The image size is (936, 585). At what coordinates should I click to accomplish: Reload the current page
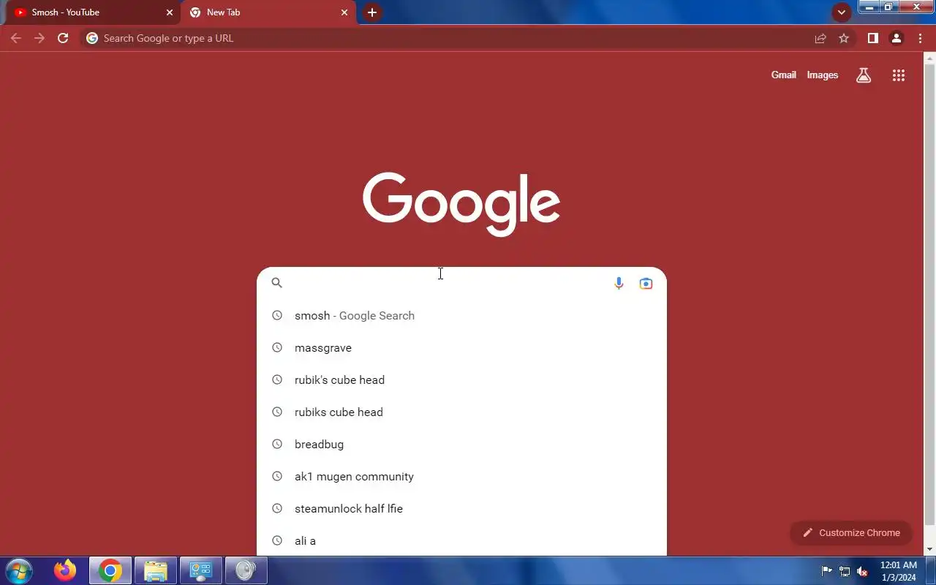[x=63, y=38]
